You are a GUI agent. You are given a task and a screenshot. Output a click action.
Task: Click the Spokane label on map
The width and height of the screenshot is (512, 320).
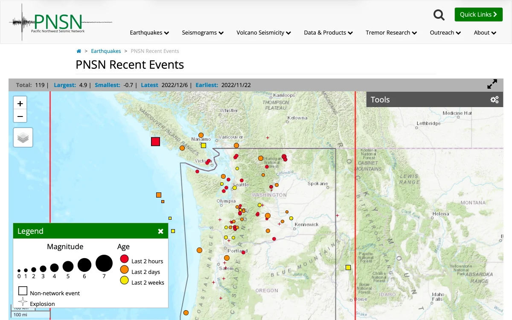pos(318,184)
